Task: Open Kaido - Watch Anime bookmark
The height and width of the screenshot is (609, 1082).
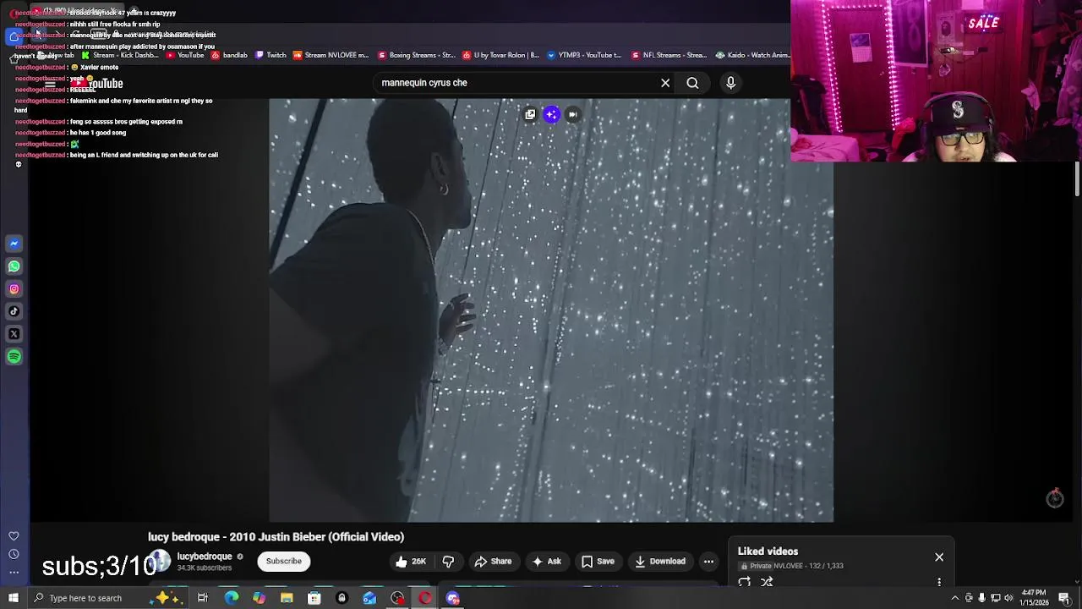Action: point(752,55)
